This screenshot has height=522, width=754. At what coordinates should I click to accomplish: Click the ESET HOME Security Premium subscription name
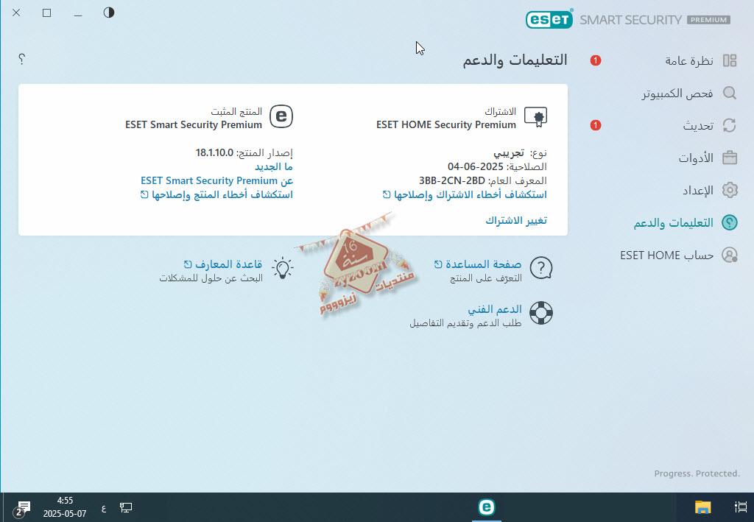446,125
